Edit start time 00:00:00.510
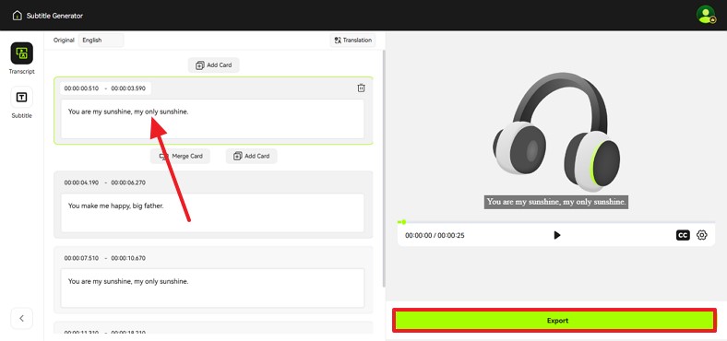Image resolution: width=727 pixels, height=341 pixels. 81,88
